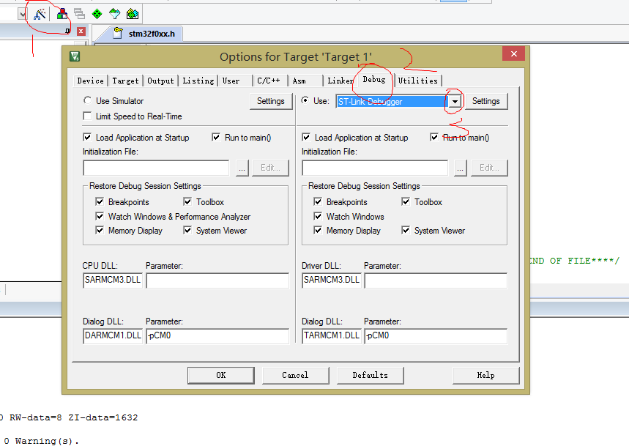Click the Driver DLL Parameter input field

click(x=435, y=280)
